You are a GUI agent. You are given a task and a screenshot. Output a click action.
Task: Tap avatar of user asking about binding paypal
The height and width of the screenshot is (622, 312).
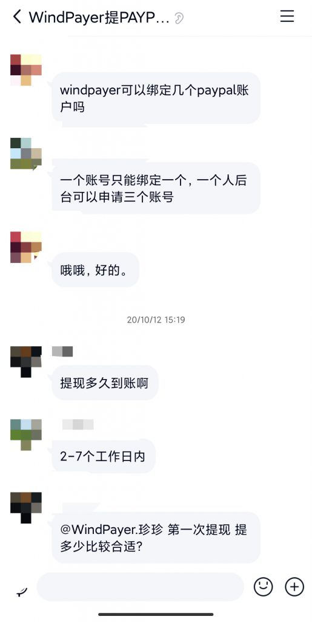[25, 70]
